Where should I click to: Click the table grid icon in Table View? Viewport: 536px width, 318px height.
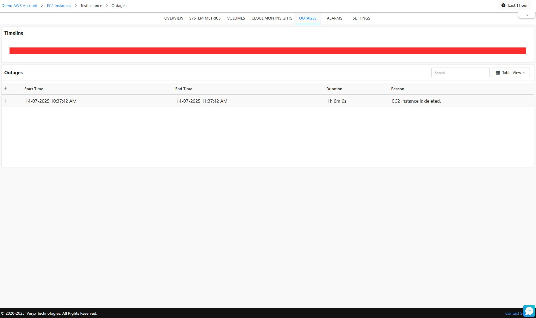click(x=498, y=73)
